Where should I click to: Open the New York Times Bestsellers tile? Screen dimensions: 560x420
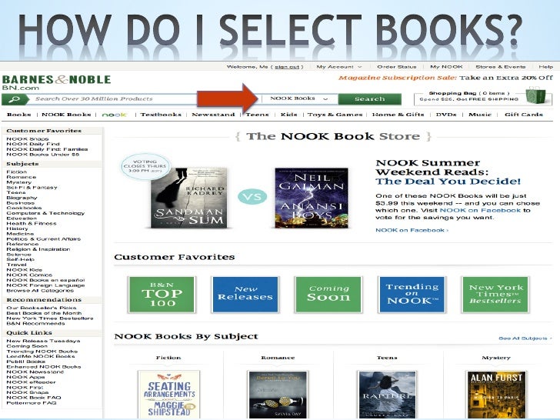point(495,295)
